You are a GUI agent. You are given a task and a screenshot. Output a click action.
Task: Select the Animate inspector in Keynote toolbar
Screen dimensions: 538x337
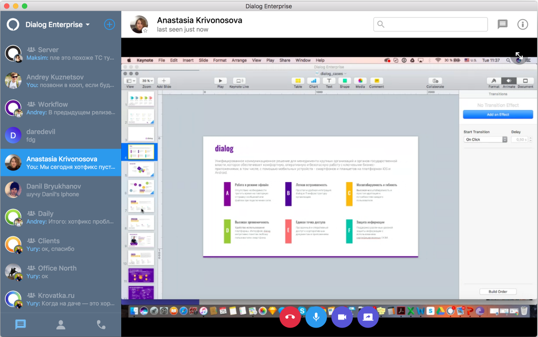tap(509, 81)
